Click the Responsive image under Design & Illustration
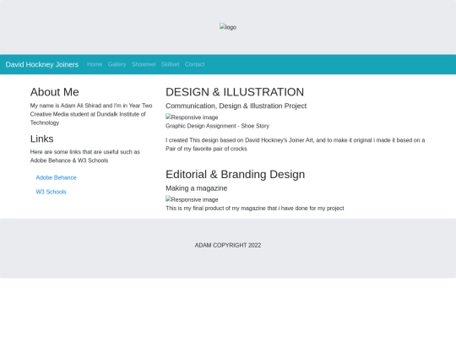 pos(192,117)
